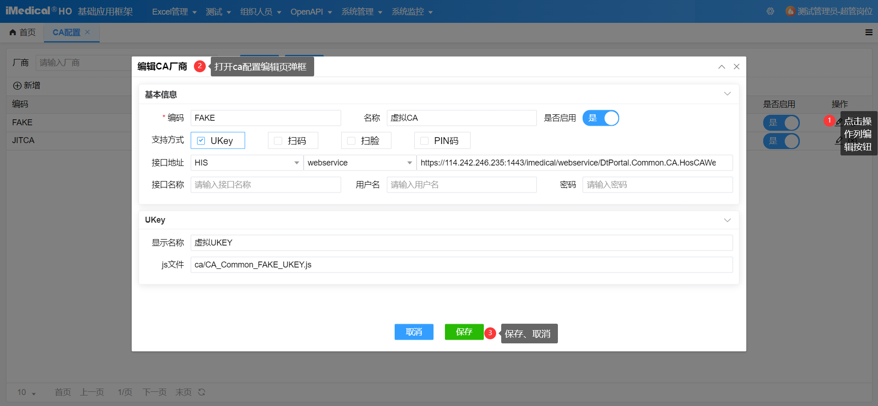Click the blue 取消 button
Image resolution: width=878 pixels, height=406 pixels.
click(x=414, y=332)
